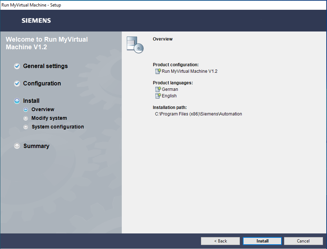Select the Summary step label
Viewport: 327px width, 249px height.
(36, 146)
